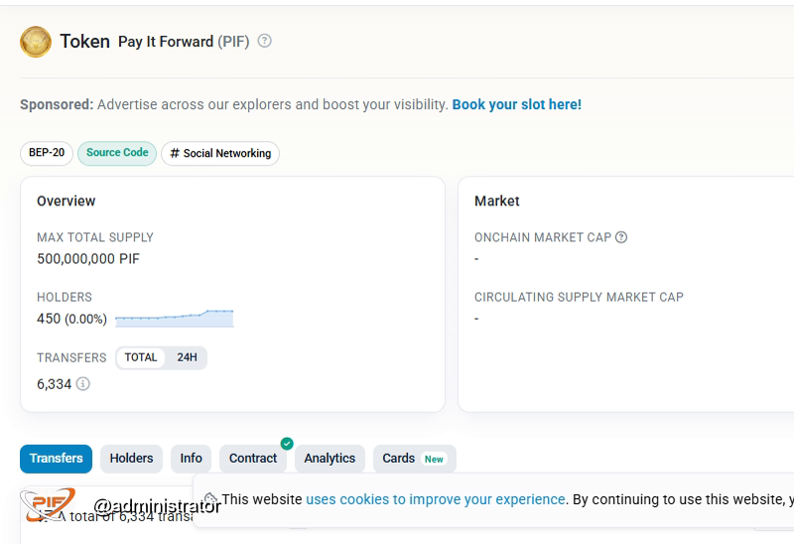View the Analytics tab
This screenshot has height=544, width=794.
point(330,459)
